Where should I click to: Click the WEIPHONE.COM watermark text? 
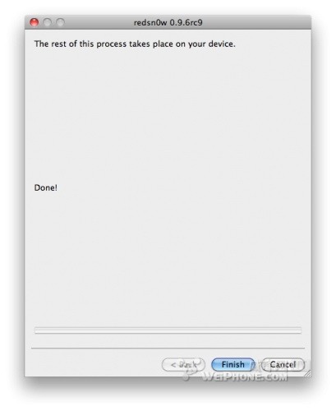click(245, 377)
